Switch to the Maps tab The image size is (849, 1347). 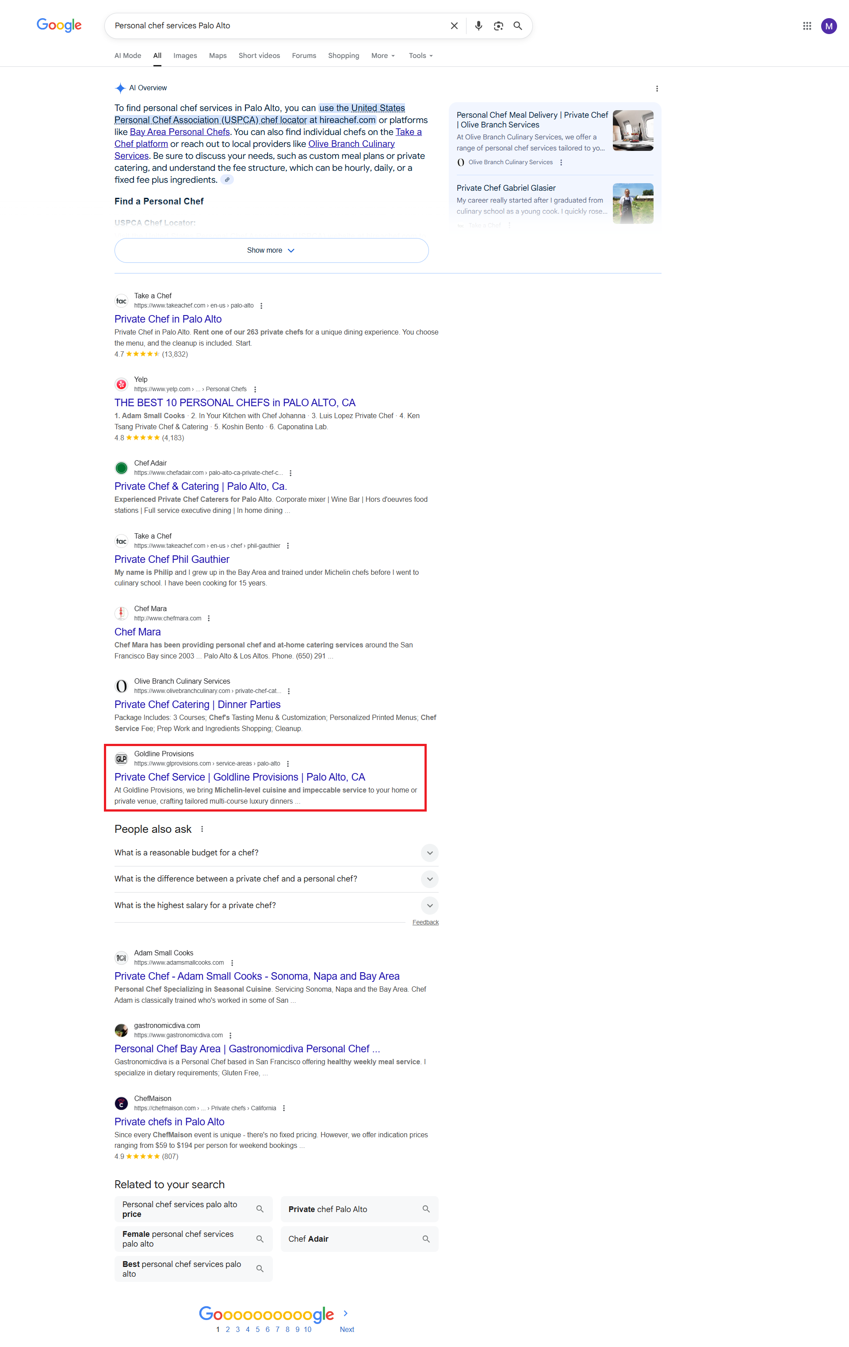click(218, 55)
